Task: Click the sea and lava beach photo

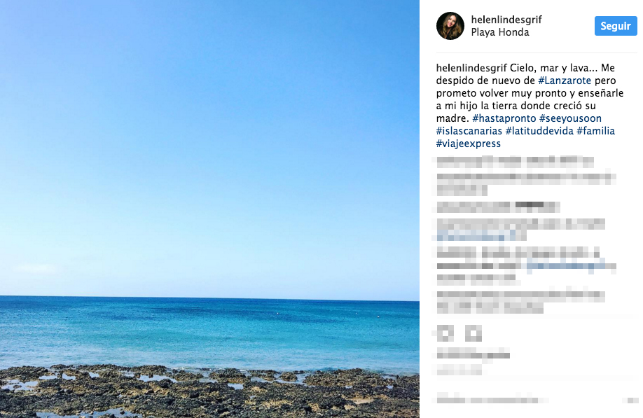Action: click(209, 209)
